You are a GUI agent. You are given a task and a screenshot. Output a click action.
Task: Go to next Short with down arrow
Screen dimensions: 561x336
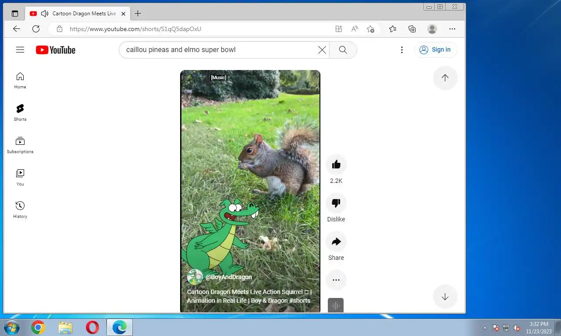pos(445,297)
